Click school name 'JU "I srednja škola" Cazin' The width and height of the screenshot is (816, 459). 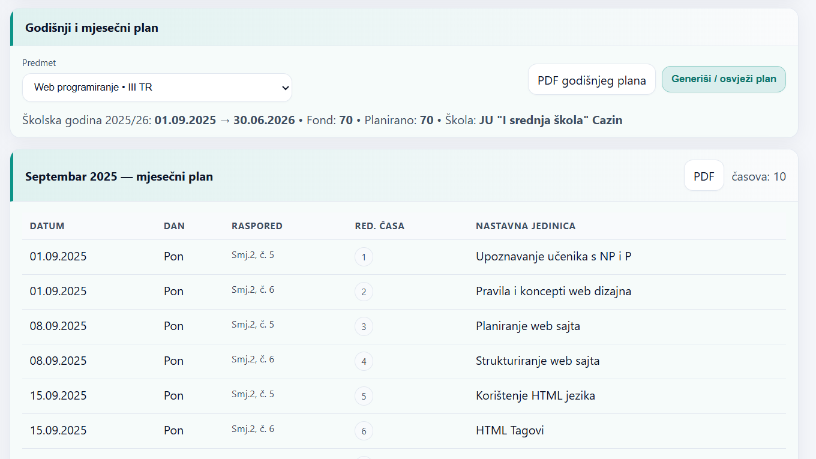tap(551, 120)
